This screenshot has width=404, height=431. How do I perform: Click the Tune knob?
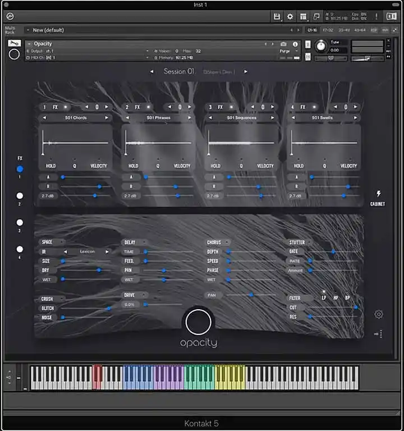point(321,46)
